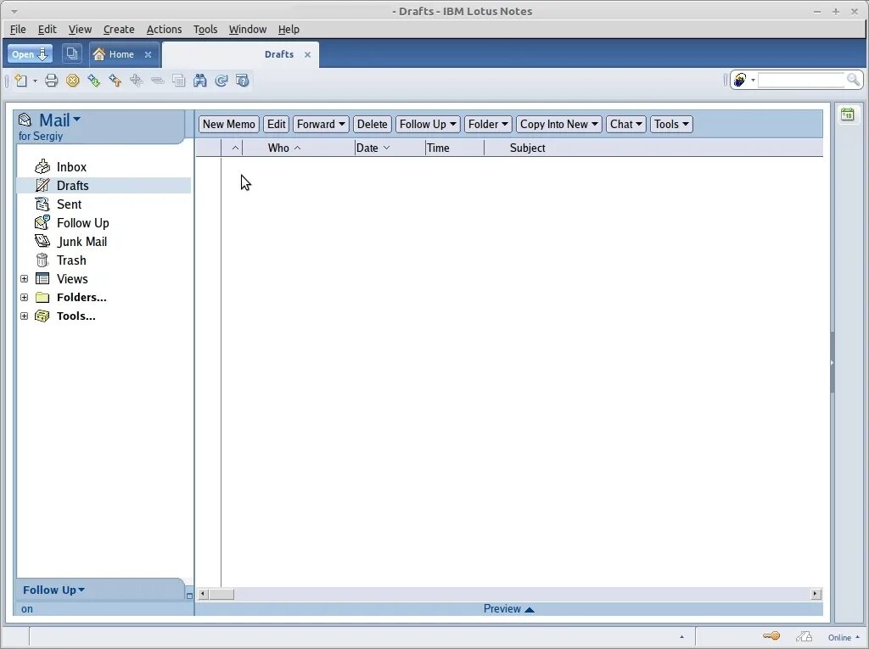
Task: Open the Window menu
Action: coord(248,30)
